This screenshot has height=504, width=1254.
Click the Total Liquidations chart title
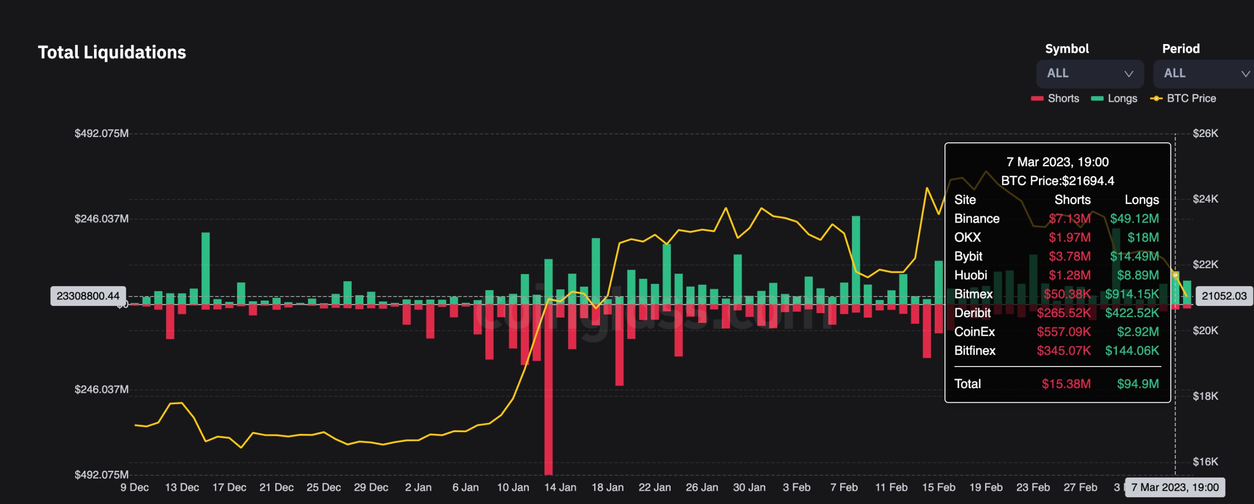click(x=112, y=52)
